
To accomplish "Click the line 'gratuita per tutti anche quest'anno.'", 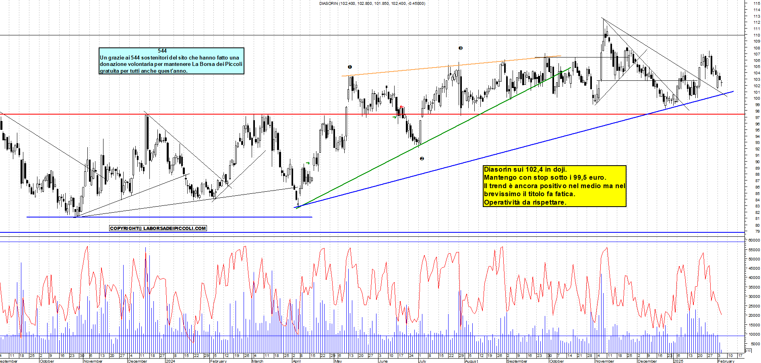I will click(143, 71).
